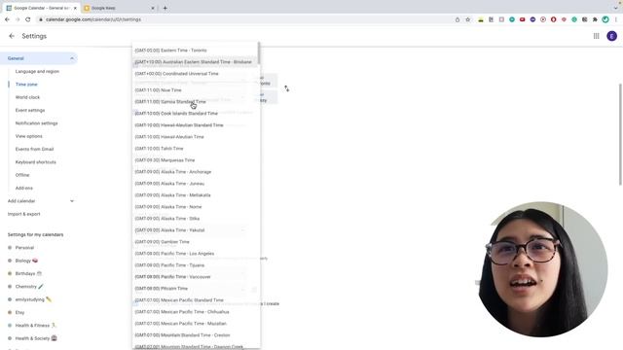Click the settings page scrollbar

tap(620, 134)
